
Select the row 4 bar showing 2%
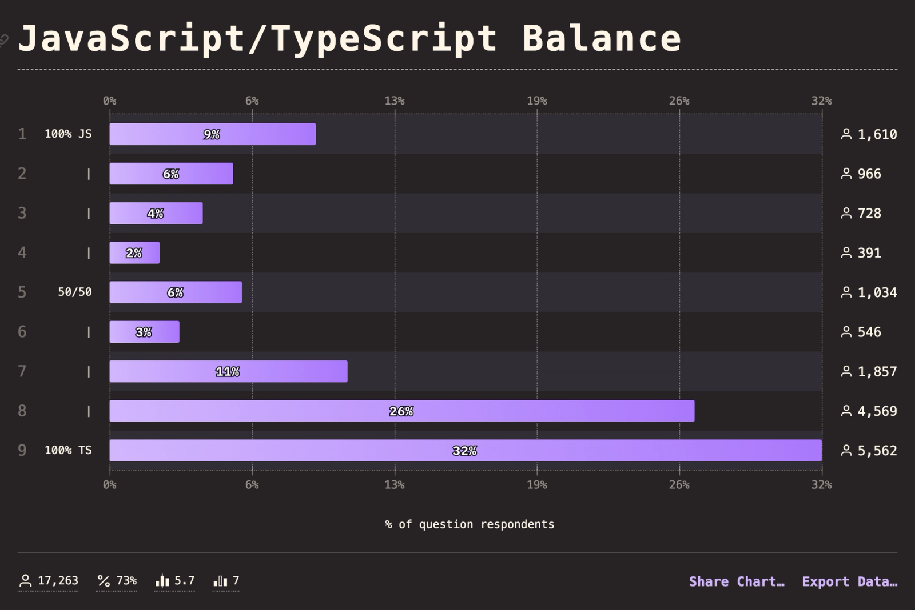[x=134, y=252]
